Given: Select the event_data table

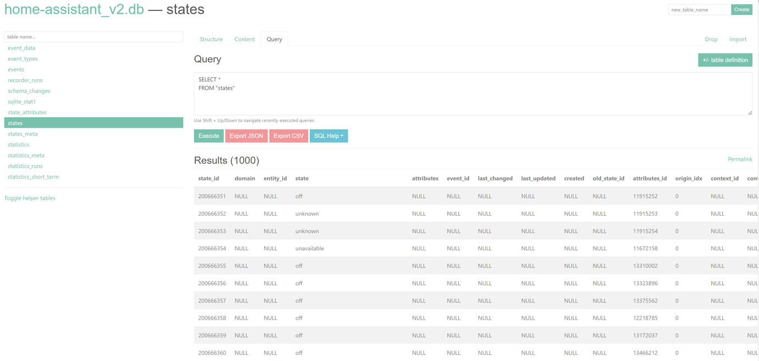Looking at the screenshot, I should [22, 48].
